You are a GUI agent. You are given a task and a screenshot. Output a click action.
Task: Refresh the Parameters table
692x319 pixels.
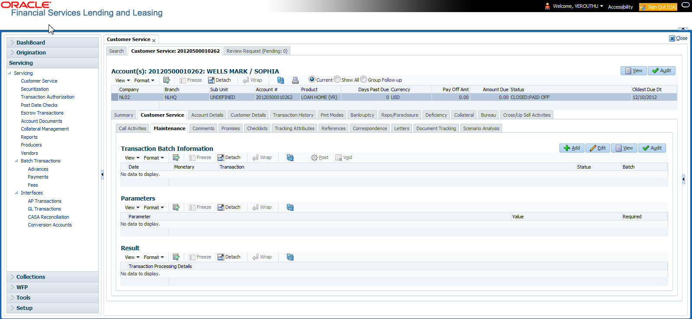(x=290, y=207)
